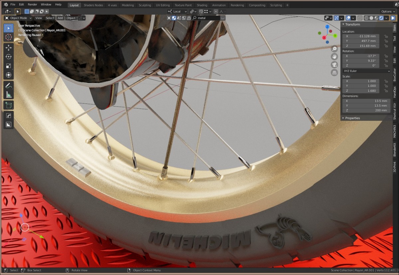399x275 pixels.
Task: Open the XYZ Euler rotation mode dropdown
Action: click(366, 71)
